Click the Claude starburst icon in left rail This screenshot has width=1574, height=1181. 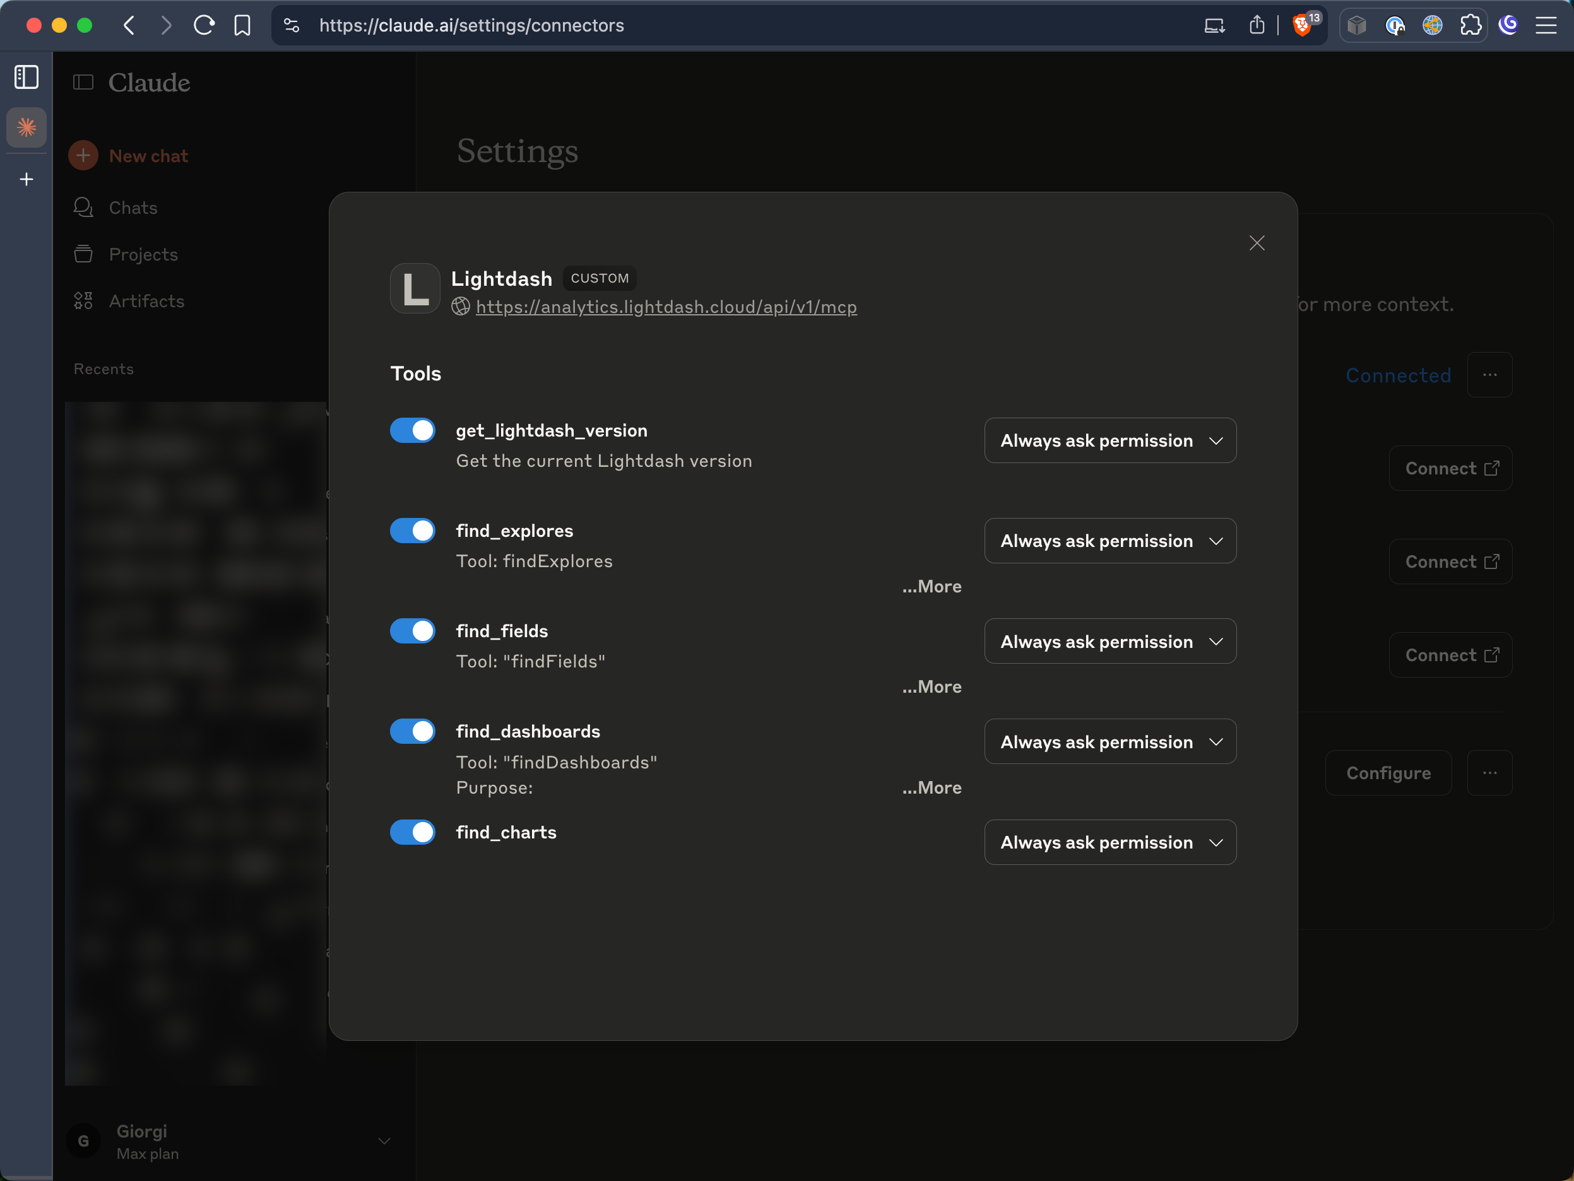pos(27,127)
